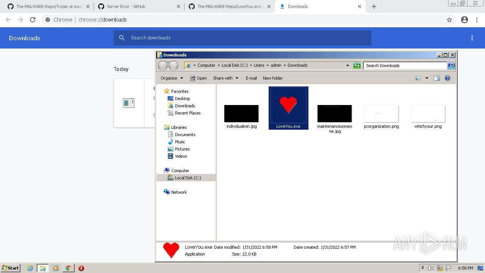Open the Organize menu
Image resolution: width=485 pixels, height=273 pixels.
coord(172,78)
